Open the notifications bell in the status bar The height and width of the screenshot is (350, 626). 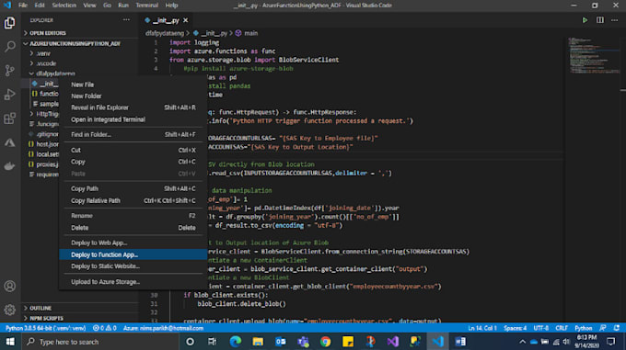tap(617, 328)
